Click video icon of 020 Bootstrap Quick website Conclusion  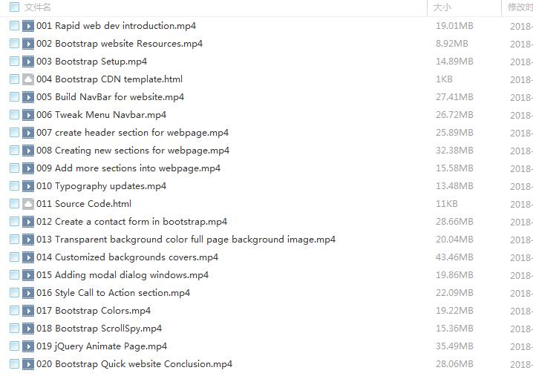tap(28, 364)
